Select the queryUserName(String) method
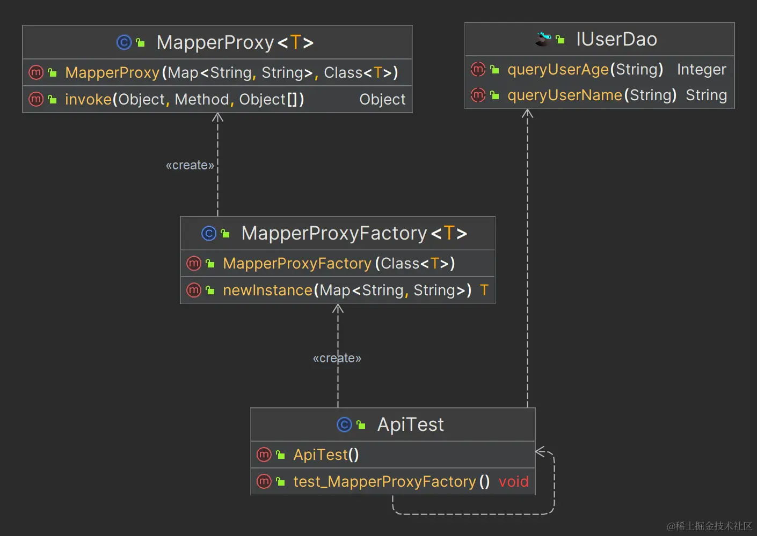This screenshot has height=536, width=757. (x=592, y=95)
